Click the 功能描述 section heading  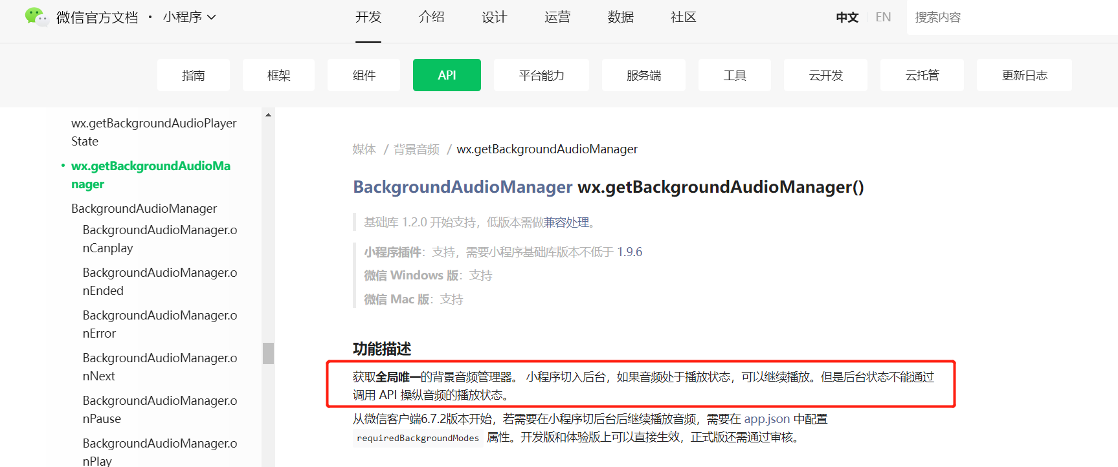(382, 349)
